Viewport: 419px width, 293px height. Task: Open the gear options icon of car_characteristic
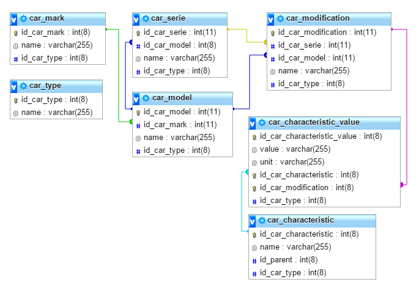[262, 220]
